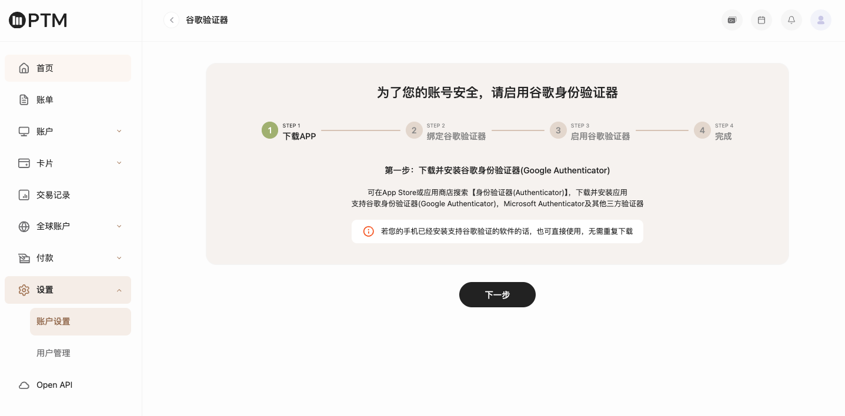Open the 交易记录 menu item
845x416 pixels.
68,195
